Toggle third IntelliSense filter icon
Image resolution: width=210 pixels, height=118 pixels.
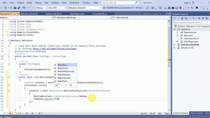(66, 85)
